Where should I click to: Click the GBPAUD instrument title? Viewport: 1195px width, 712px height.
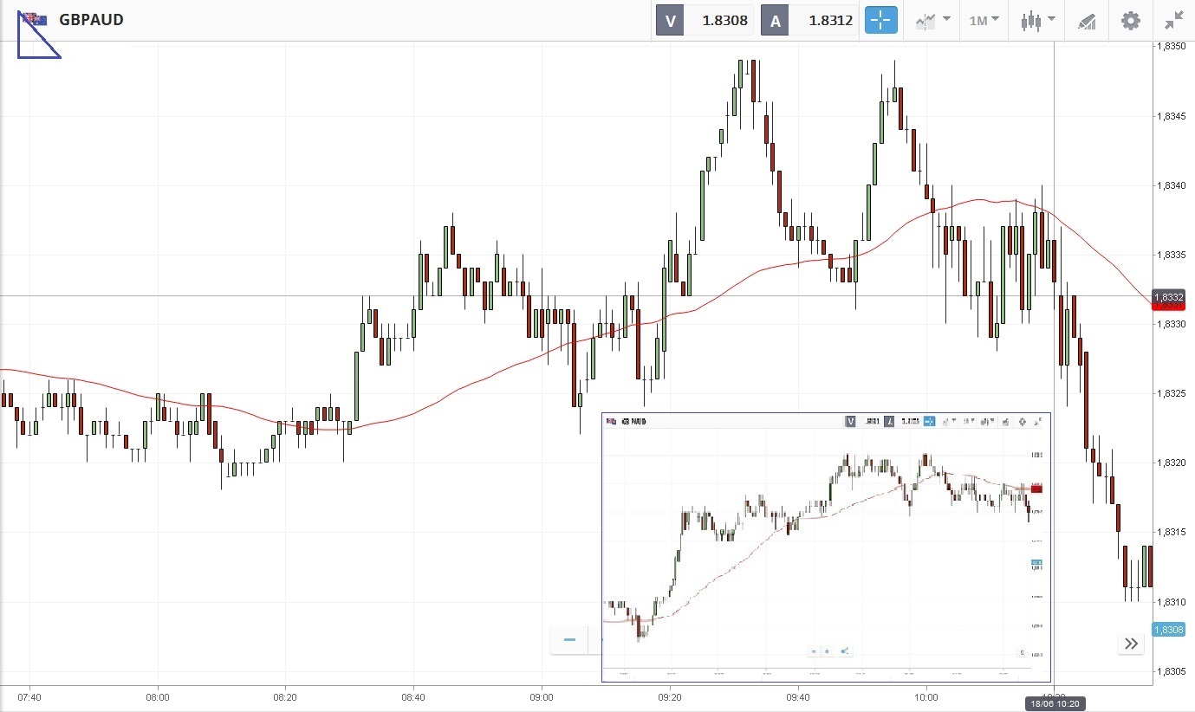tap(91, 19)
